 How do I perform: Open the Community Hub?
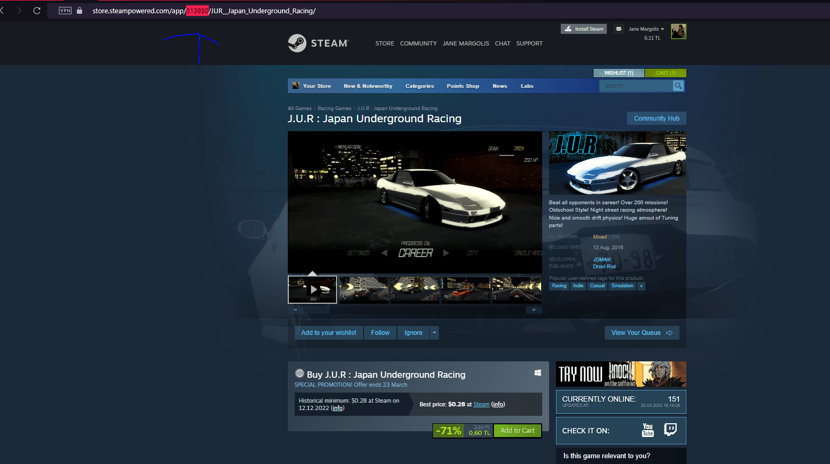click(657, 119)
